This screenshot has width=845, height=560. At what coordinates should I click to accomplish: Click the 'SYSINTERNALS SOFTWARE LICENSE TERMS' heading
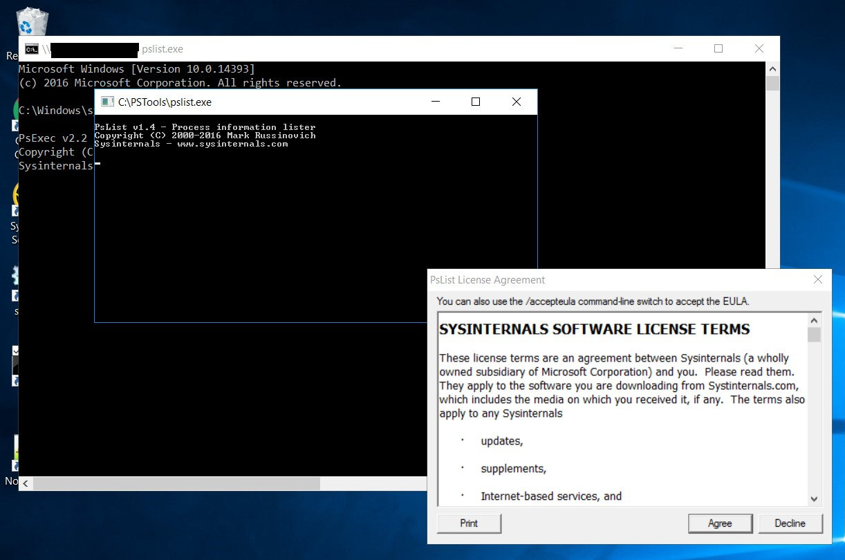pos(595,329)
